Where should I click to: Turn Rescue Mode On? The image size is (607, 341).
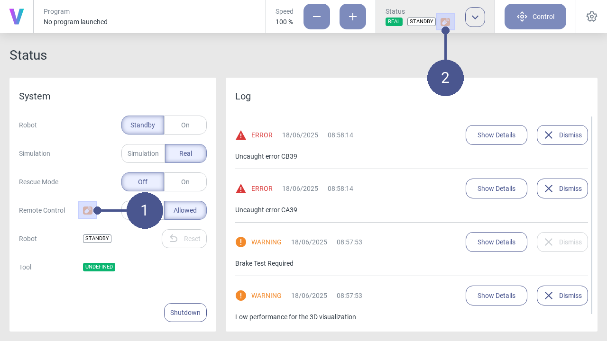coord(185,182)
